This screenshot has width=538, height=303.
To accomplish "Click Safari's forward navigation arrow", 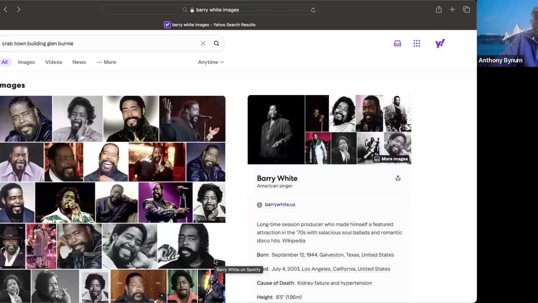I will click(18, 10).
